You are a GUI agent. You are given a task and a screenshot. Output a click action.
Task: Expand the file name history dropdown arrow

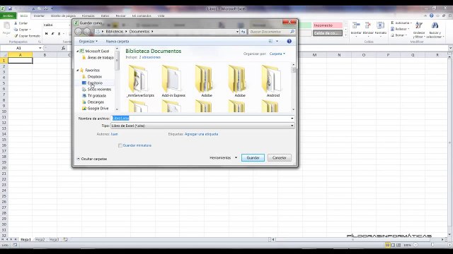[292, 119]
